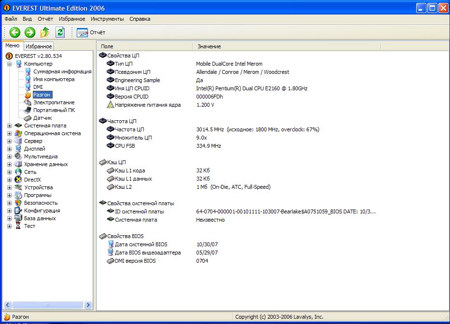
Task: Click the Безопасность shield icon
Action: pos(19,203)
